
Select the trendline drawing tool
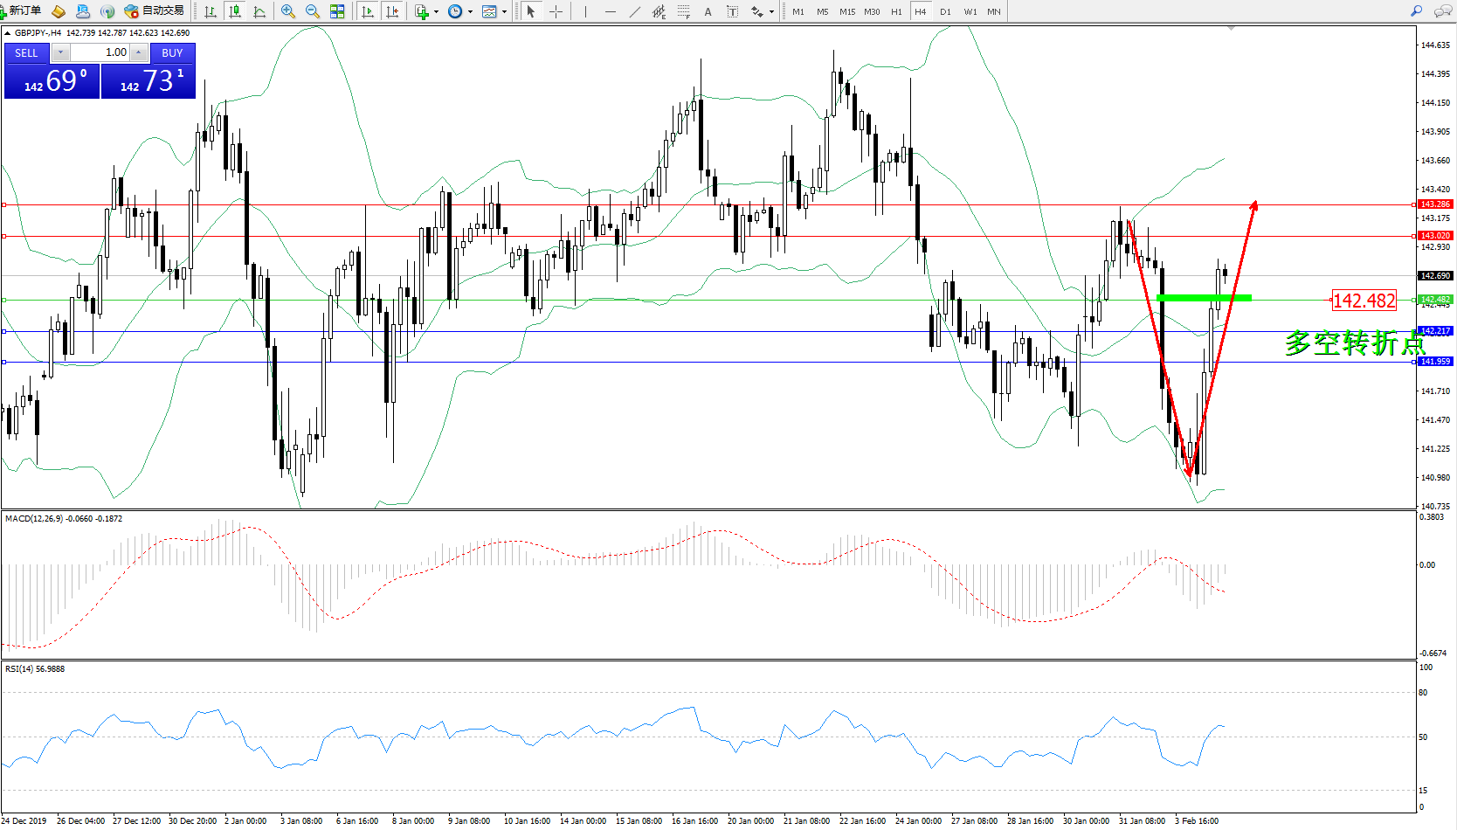(635, 11)
